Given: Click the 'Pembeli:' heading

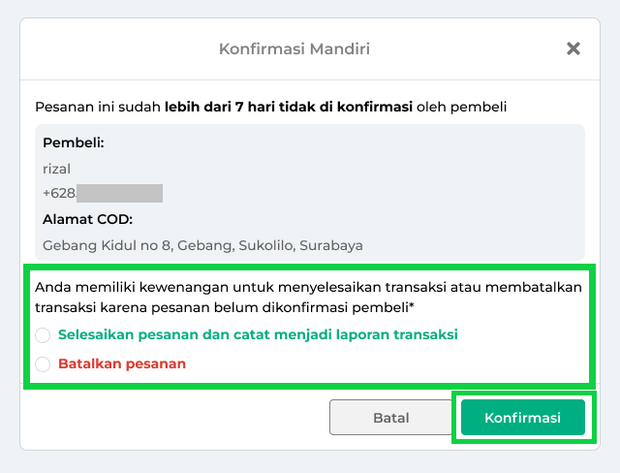Looking at the screenshot, I should [x=74, y=143].
